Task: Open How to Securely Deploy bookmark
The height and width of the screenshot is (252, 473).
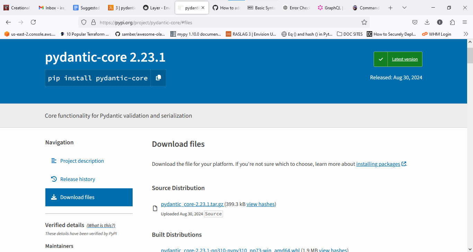Action: pyautogui.click(x=391, y=34)
